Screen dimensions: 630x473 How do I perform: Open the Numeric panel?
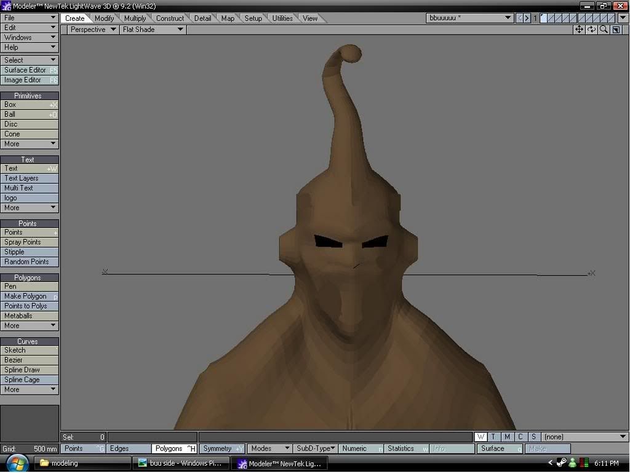pos(361,448)
